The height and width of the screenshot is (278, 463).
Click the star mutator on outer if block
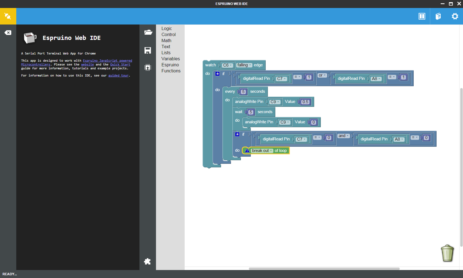(217, 73)
